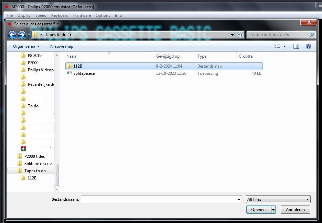Image resolution: width=322 pixels, height=223 pixels.
Task: Select Splitape rescue in the folder tree
Action: (38, 163)
